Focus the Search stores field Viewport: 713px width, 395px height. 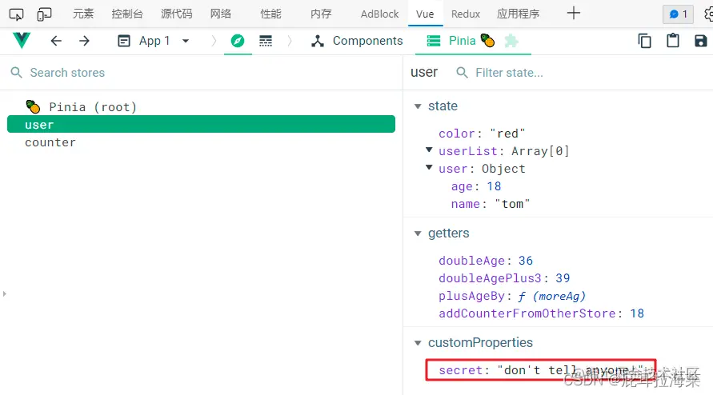201,73
